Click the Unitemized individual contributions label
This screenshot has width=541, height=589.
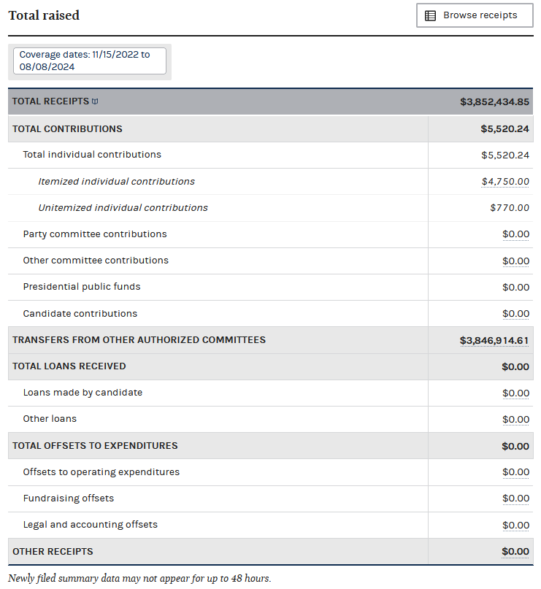tap(123, 208)
